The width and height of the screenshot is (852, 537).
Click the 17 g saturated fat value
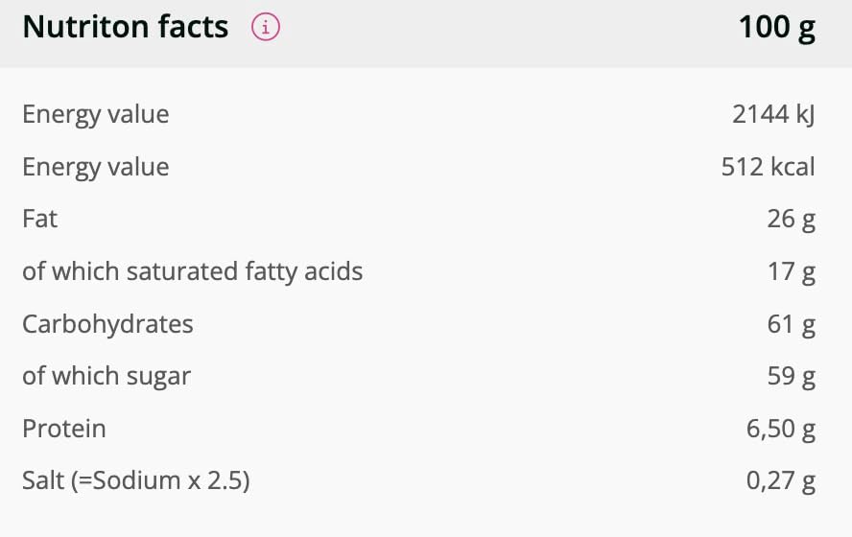[791, 271]
